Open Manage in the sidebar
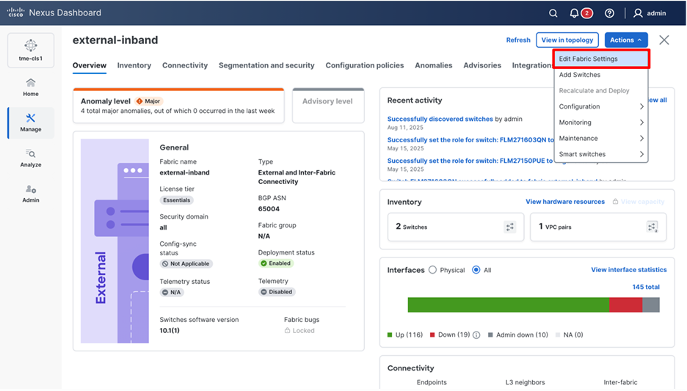This screenshot has height=391, width=687. (31, 123)
